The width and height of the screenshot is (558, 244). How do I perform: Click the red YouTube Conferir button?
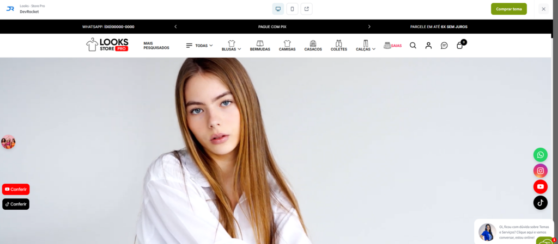pos(16,189)
